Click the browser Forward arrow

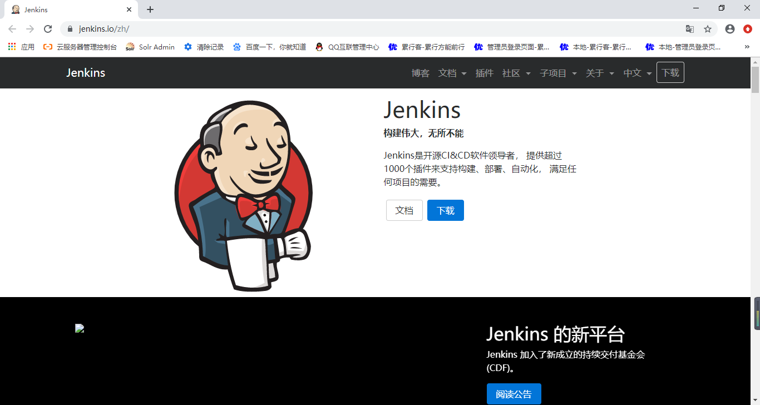point(30,29)
